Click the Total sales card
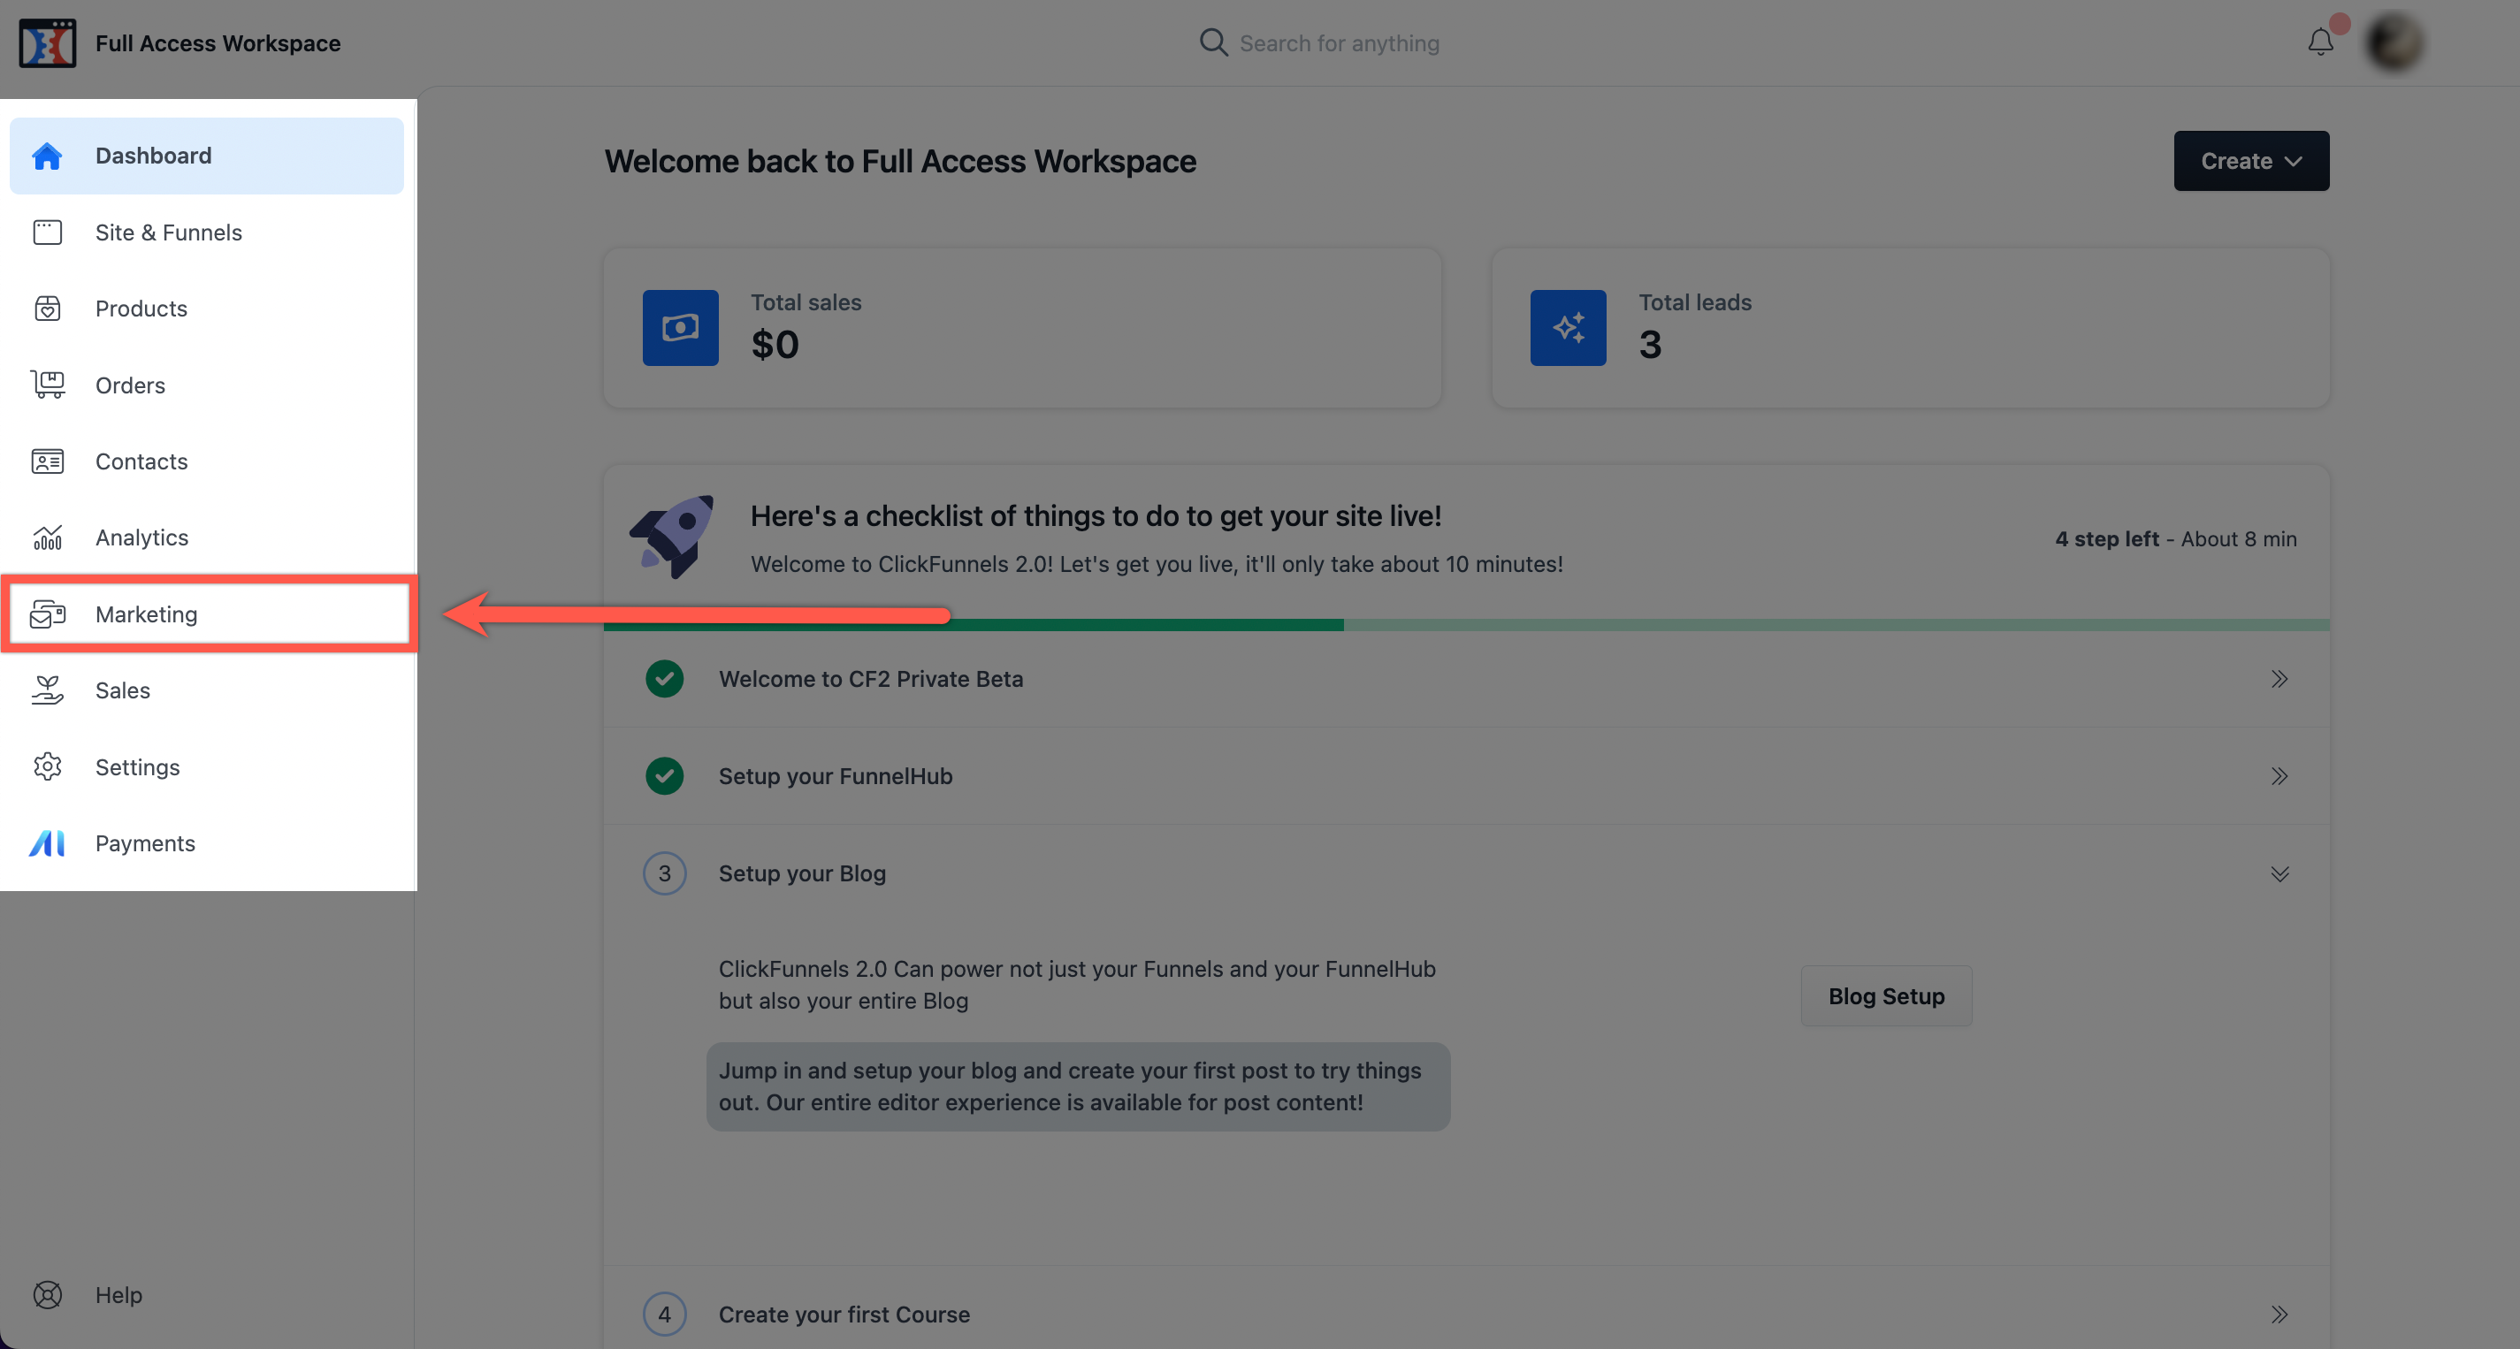 tap(1022, 327)
